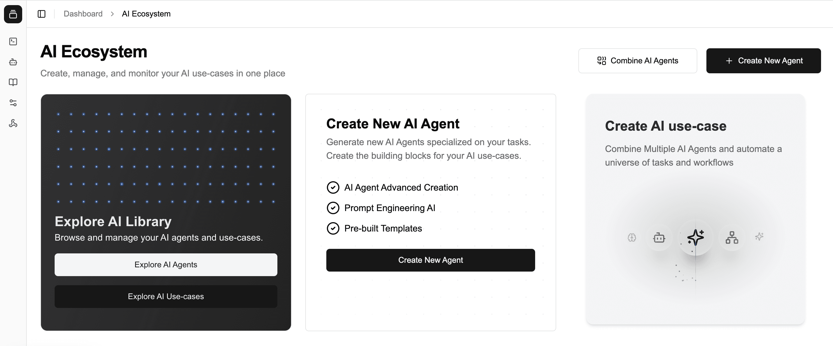833x346 pixels.
Task: Click the small faded sparkle icon at the card's right
Action: (759, 237)
